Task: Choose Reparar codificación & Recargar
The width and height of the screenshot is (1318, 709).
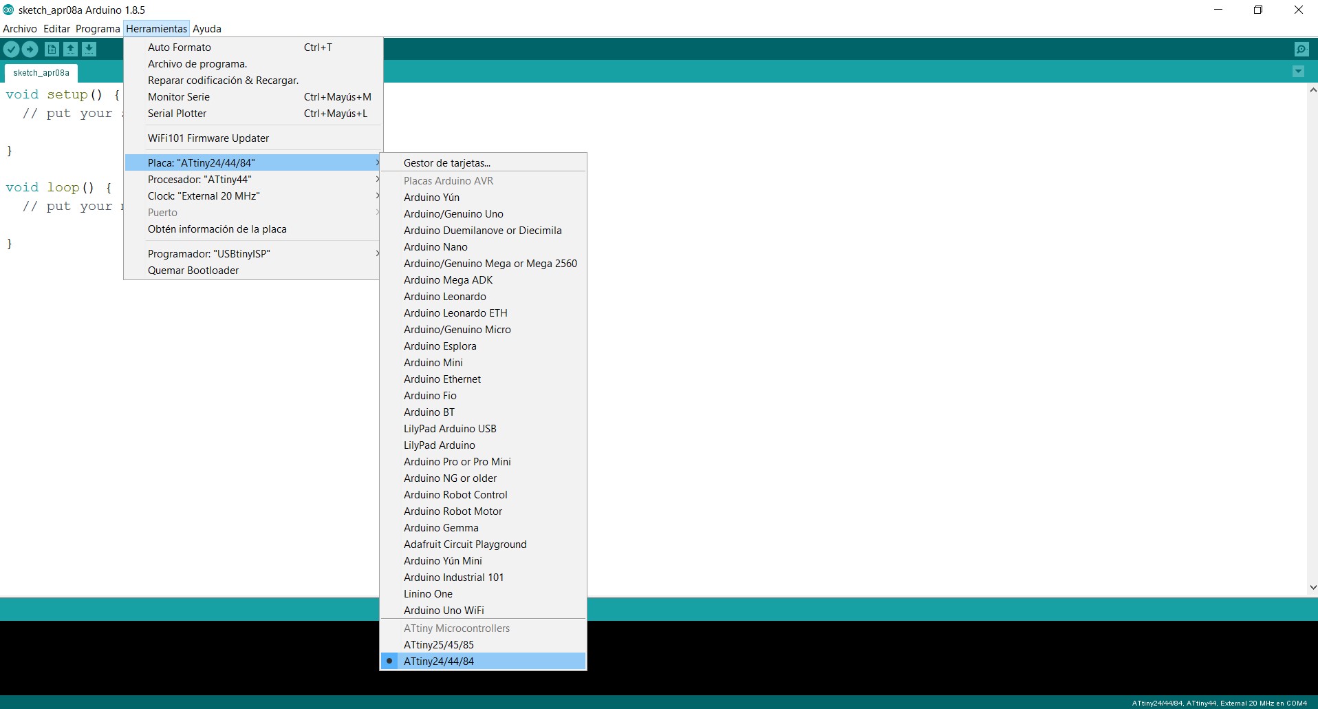Action: tap(253, 81)
